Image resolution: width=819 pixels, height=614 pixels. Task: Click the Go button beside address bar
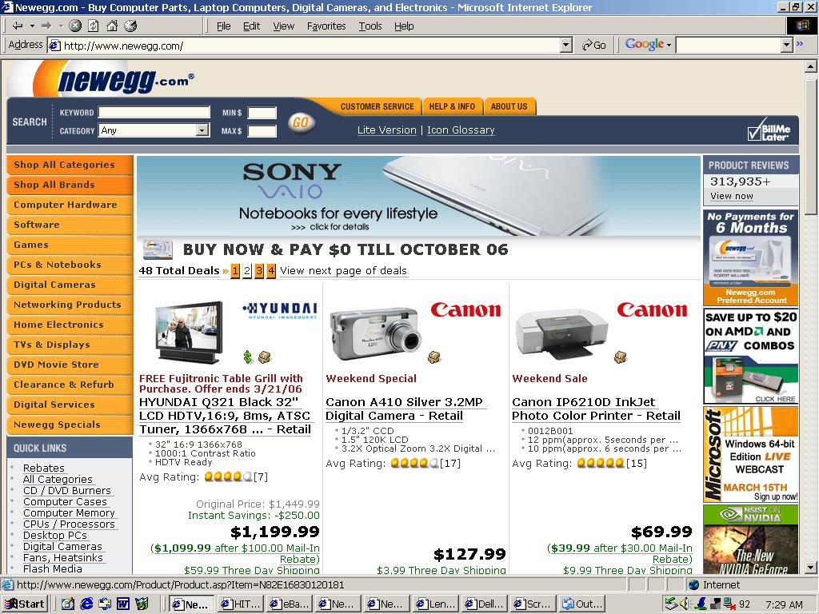pos(594,46)
